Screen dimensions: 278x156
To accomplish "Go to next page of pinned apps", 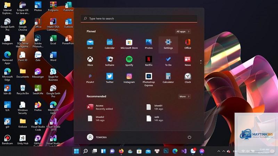I will tap(201, 63).
